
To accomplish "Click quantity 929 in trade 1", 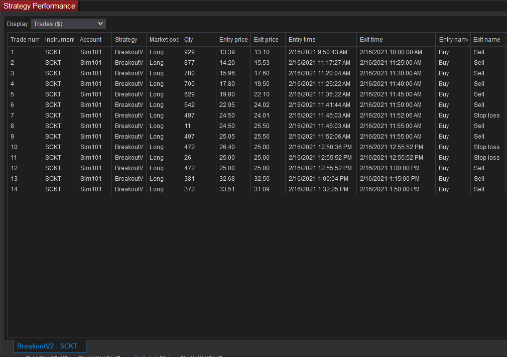I will (189, 52).
